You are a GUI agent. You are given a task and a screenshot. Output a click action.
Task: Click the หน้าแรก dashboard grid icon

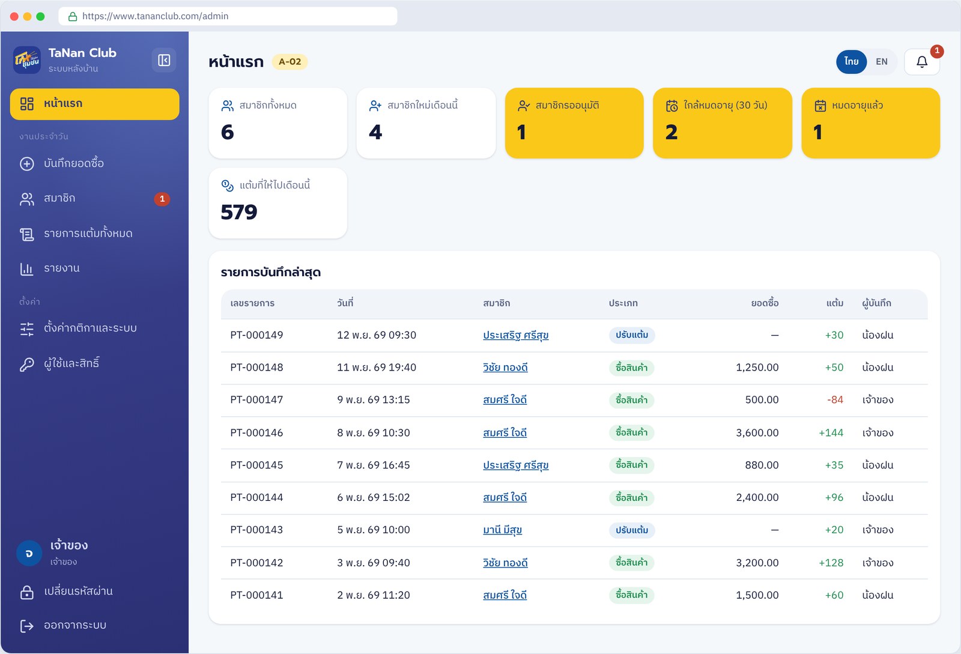[27, 104]
